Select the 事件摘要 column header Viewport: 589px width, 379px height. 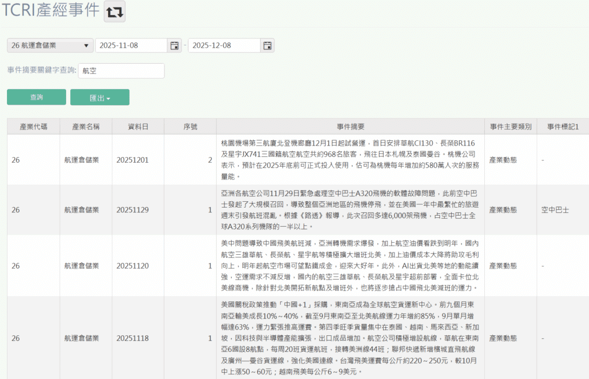click(x=350, y=127)
